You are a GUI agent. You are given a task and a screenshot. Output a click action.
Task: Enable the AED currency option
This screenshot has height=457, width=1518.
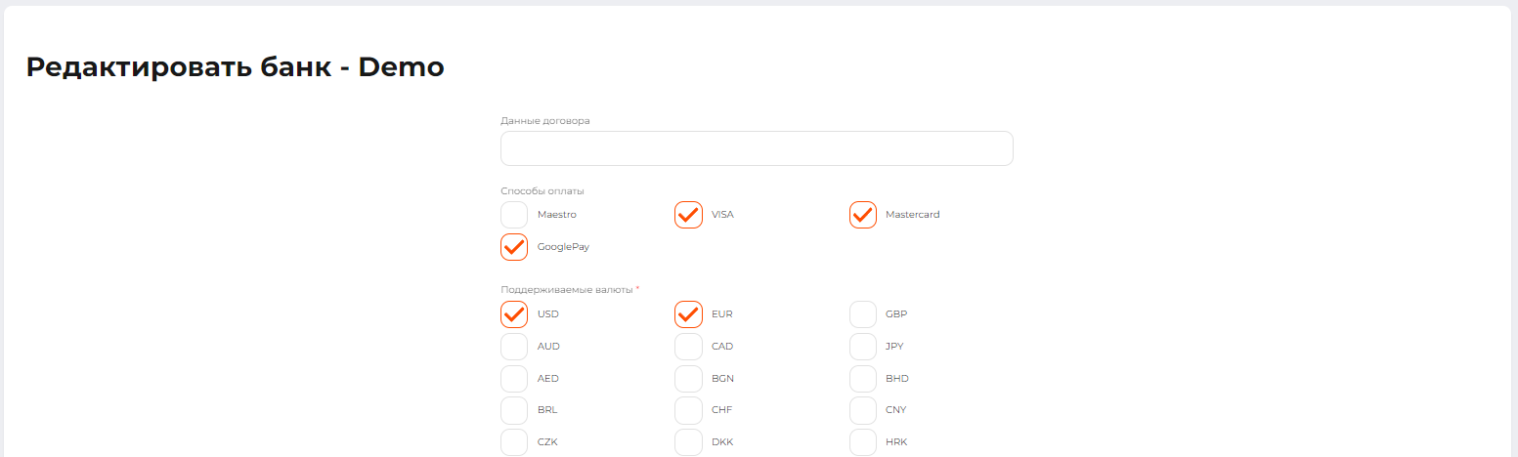pyautogui.click(x=514, y=379)
